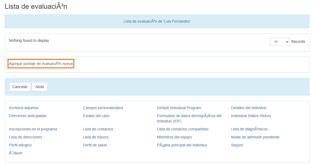The image size is (314, 165).
Task: Open the 15 Records per page dropdown
Action: [280, 42]
